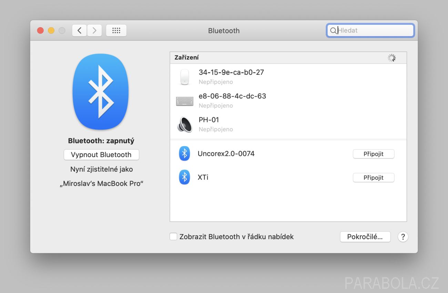Click the magnifier icon in search field
The width and height of the screenshot is (448, 293).
pos(333,31)
